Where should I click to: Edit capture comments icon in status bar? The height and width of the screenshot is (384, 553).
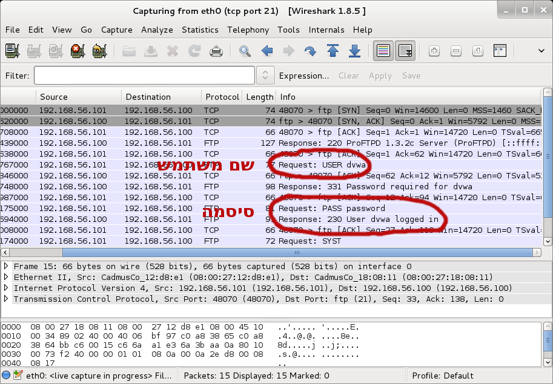(x=18, y=375)
